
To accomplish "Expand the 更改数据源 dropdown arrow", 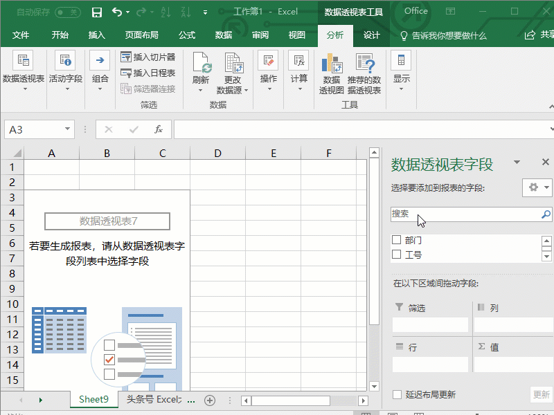I will click(x=246, y=91).
